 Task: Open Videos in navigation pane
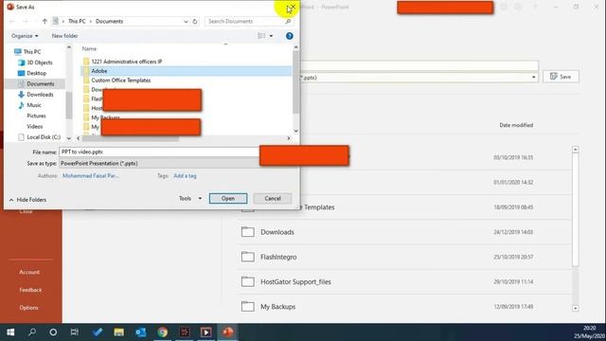(35, 126)
